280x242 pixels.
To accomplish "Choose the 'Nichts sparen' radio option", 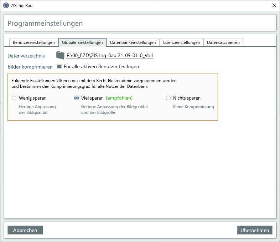I will (168, 98).
